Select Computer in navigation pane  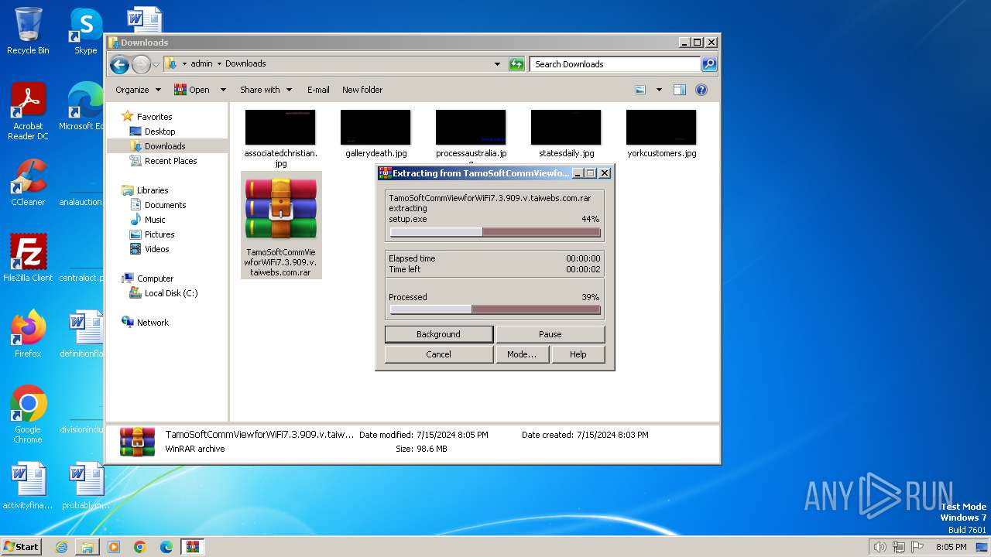pyautogui.click(x=155, y=278)
